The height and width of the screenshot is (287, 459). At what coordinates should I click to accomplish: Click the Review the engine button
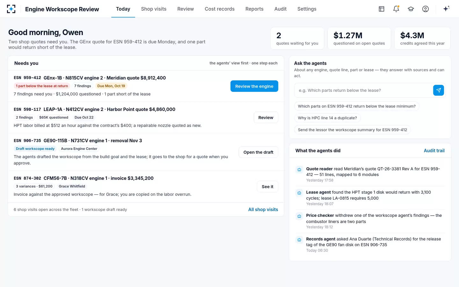254,86
